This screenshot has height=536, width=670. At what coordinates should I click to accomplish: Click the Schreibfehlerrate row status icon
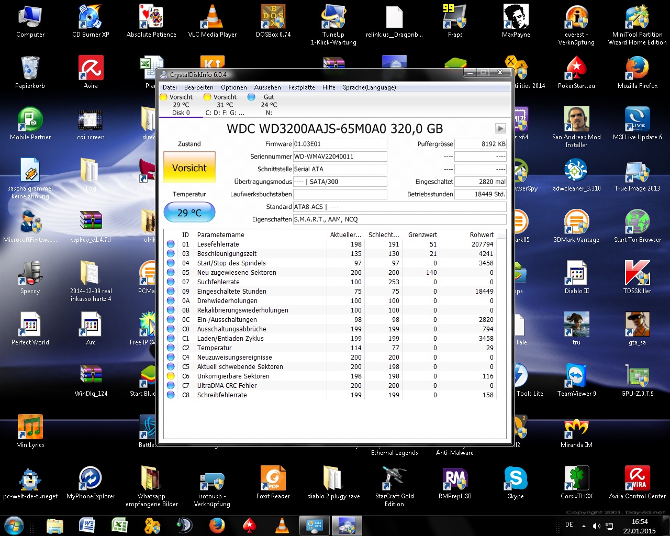(171, 395)
